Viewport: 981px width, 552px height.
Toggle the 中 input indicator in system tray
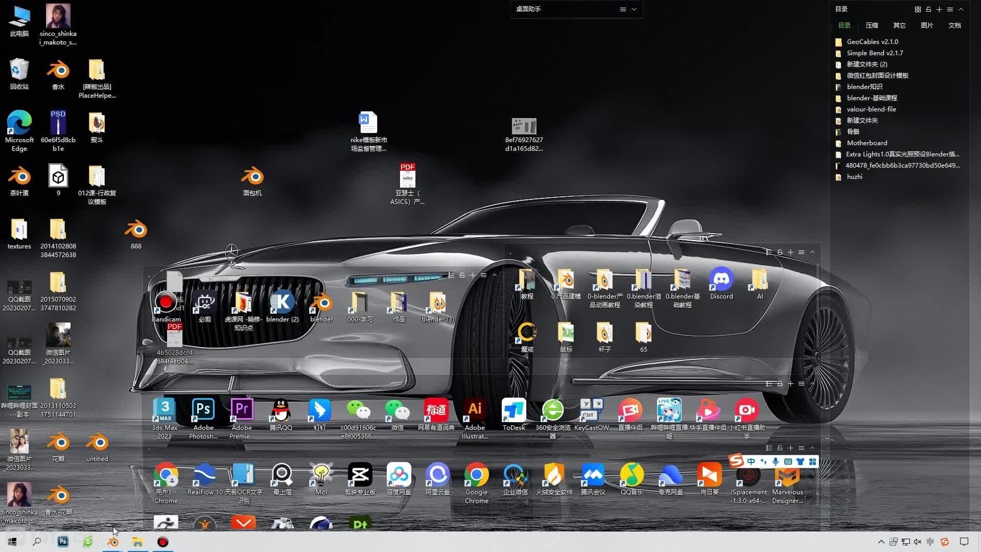930,542
